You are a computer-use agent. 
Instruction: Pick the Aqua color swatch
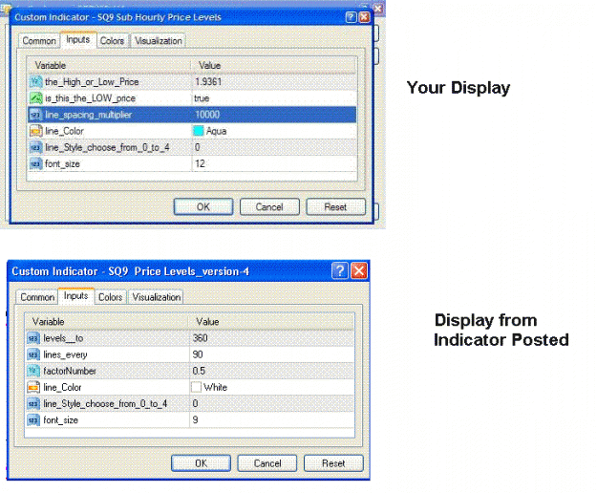click(199, 131)
